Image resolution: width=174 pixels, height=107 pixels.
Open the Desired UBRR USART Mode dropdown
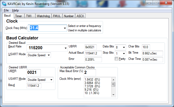click(40, 80)
